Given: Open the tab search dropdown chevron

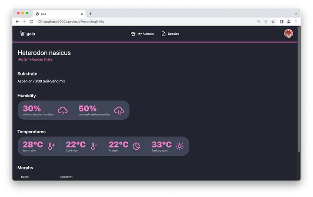Looking at the screenshot, I should (296, 14).
